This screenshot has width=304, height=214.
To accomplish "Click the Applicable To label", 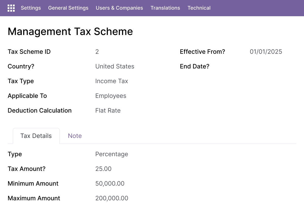I will pyautogui.click(x=27, y=96).
